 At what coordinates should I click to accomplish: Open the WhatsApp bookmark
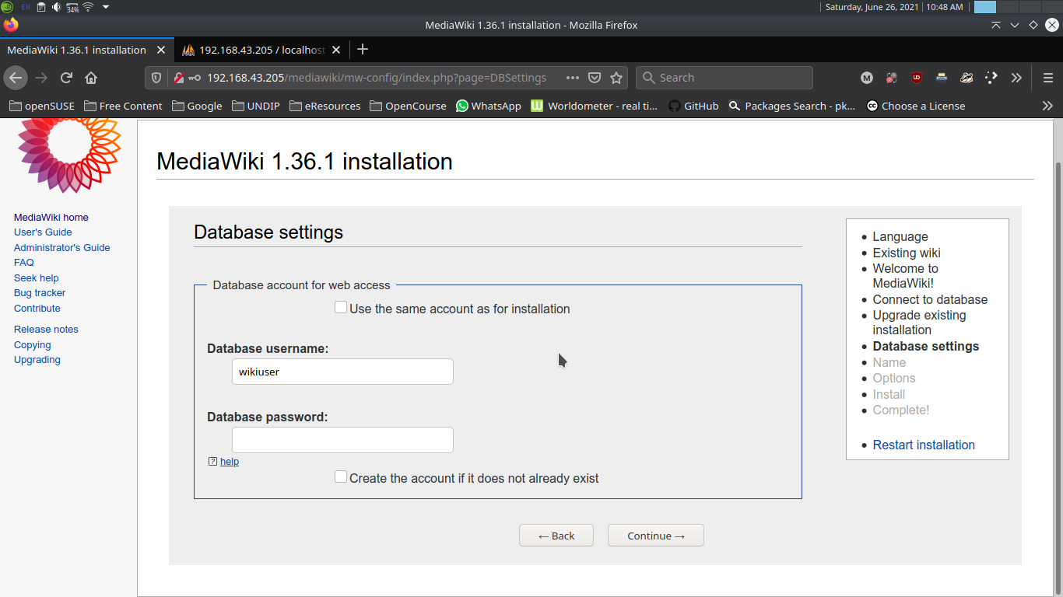click(x=489, y=106)
